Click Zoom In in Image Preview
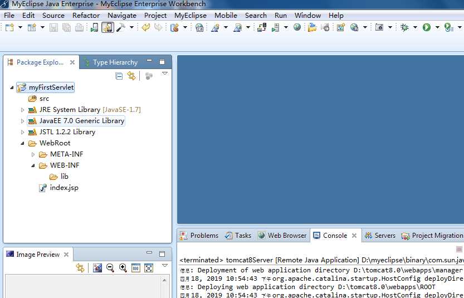This screenshot has width=464, height=298. [123, 268]
